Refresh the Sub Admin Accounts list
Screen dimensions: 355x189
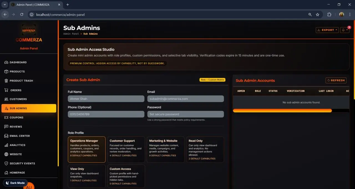(336, 80)
